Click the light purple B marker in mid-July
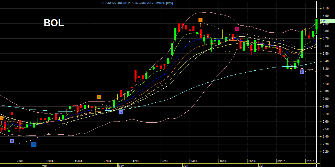The image size is (335, 167). [301, 71]
